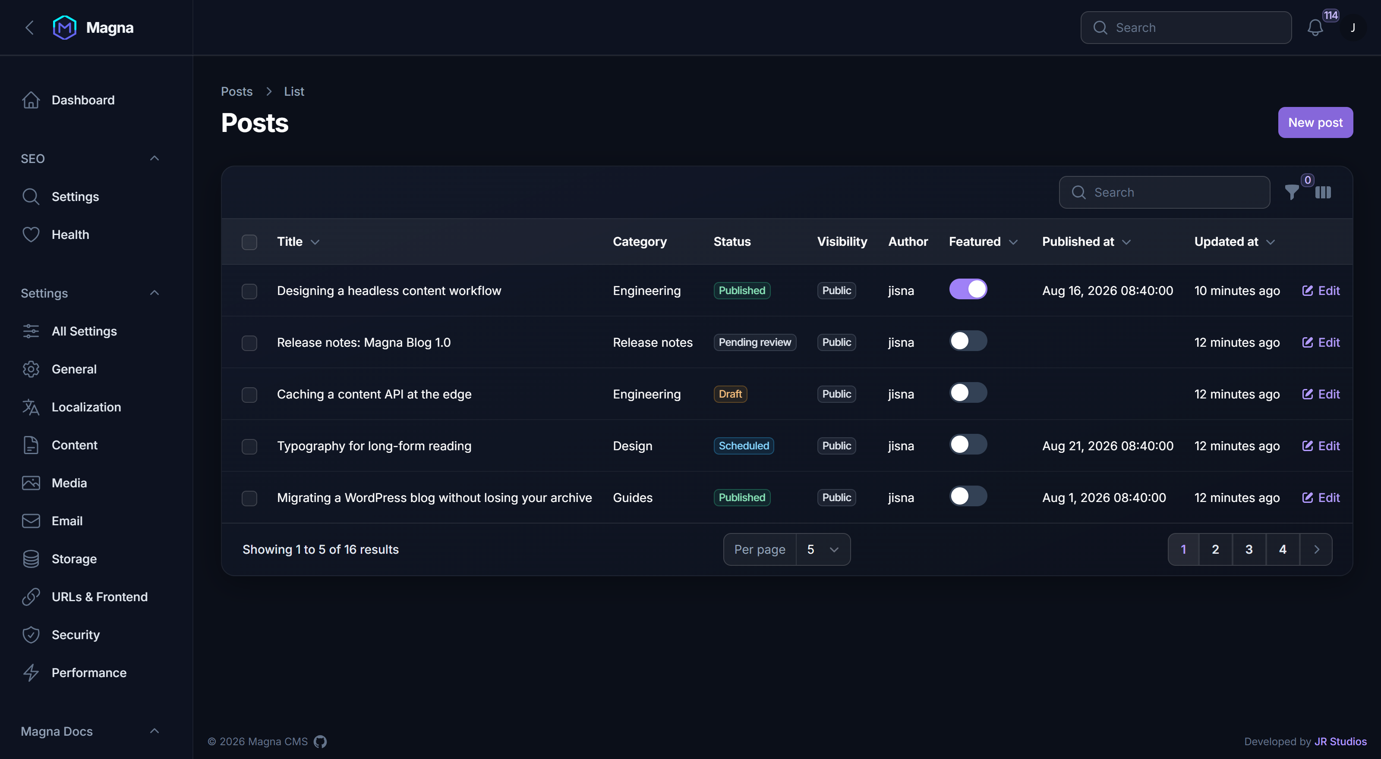1381x759 pixels.
Task: Click the Security shield icon
Action: [x=31, y=635]
